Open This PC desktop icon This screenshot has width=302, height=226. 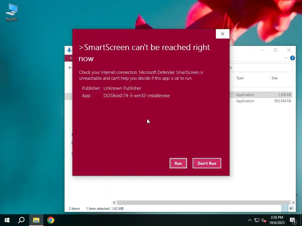click(12, 12)
